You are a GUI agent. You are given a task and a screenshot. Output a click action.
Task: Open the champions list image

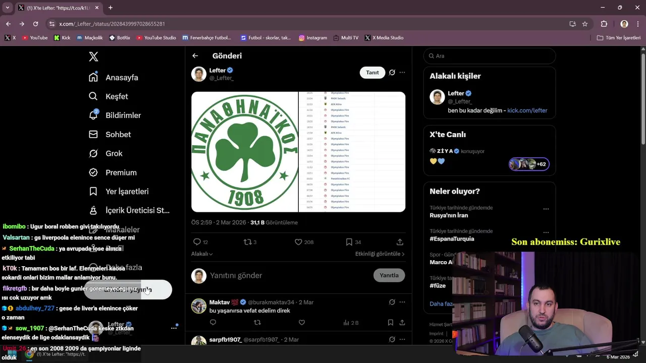point(352,152)
